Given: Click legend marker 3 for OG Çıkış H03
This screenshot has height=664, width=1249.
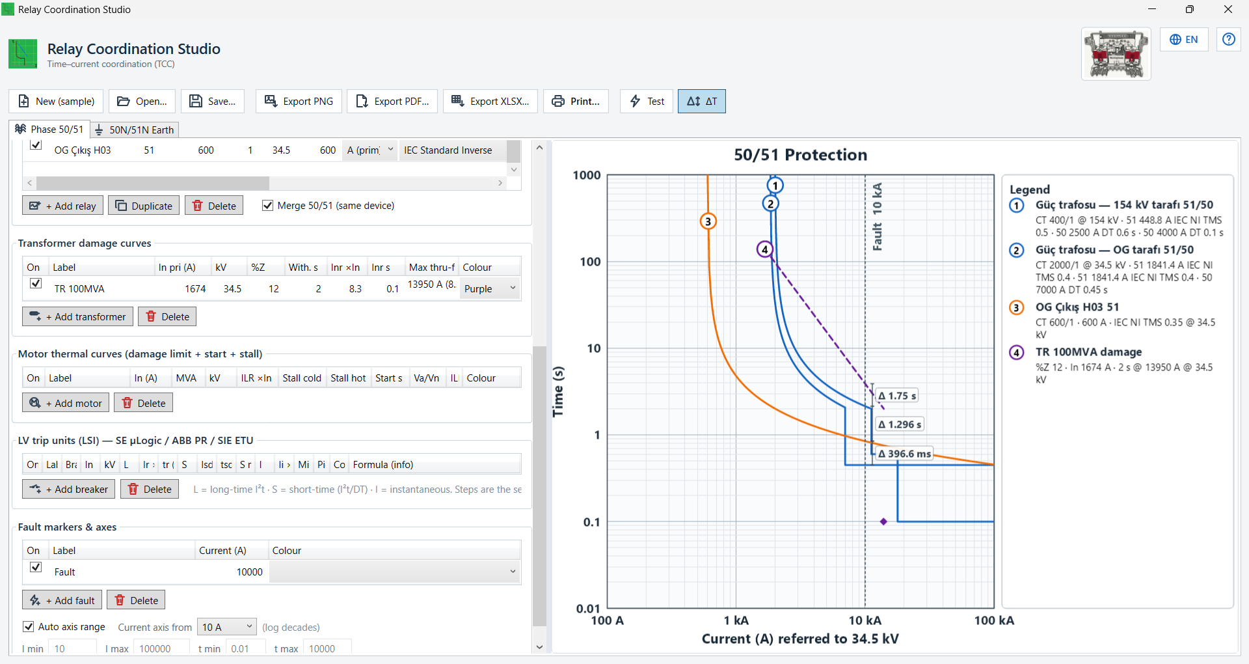Looking at the screenshot, I should coord(1017,308).
